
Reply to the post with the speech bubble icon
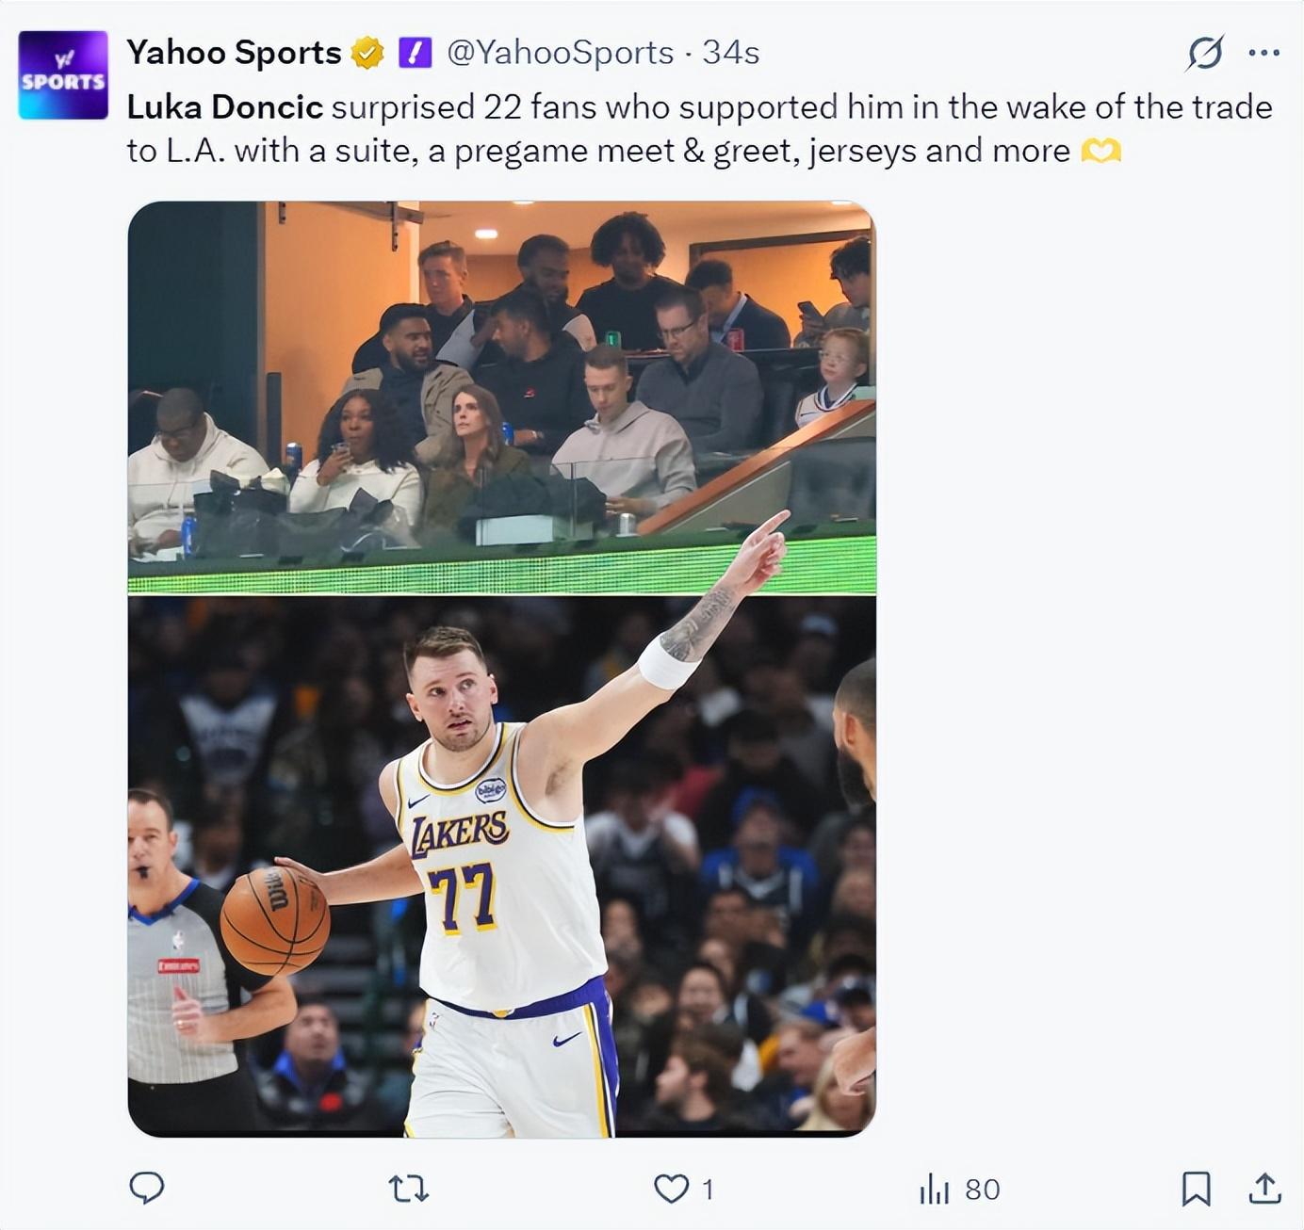(x=146, y=1189)
